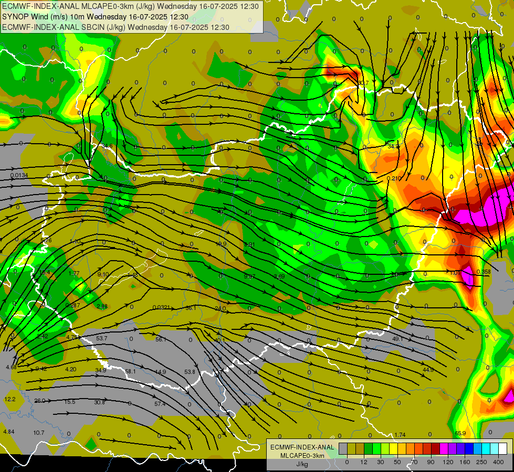
Task: Click map value 2.88
Action: [x=102, y=306]
